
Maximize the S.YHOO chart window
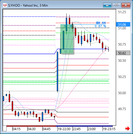point(116,5)
